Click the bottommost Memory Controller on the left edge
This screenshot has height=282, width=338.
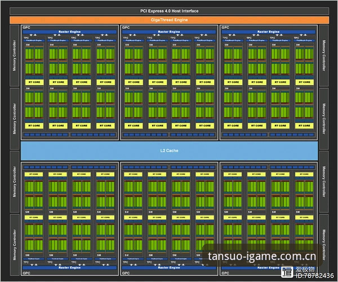coord(15,245)
